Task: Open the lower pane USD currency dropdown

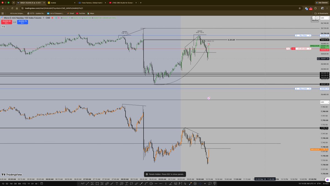Action: [x=324, y=102]
